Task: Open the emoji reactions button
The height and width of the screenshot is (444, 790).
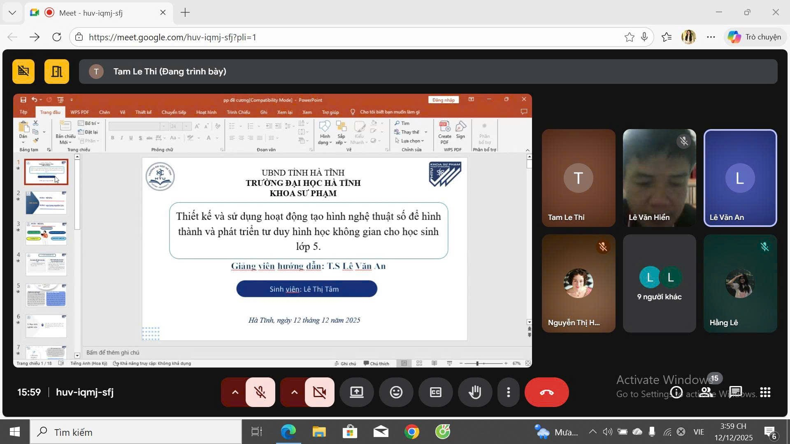Action: pyautogui.click(x=396, y=392)
